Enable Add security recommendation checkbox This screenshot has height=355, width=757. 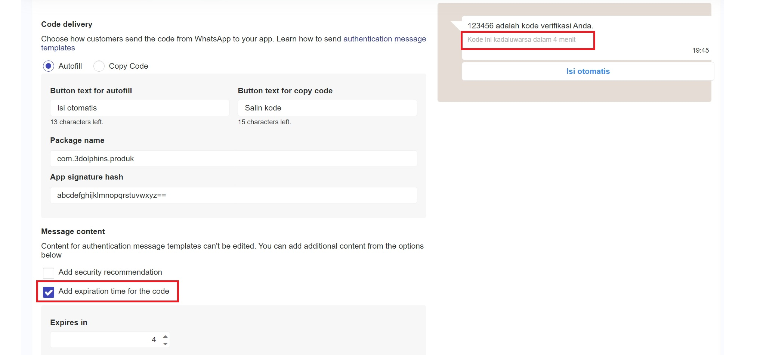pos(49,273)
